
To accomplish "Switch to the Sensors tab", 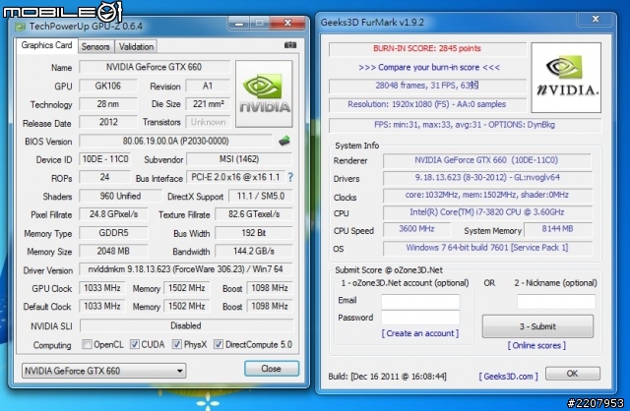I will 95,46.
